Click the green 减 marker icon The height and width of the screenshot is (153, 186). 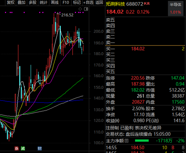pyautogui.click(x=23, y=148)
